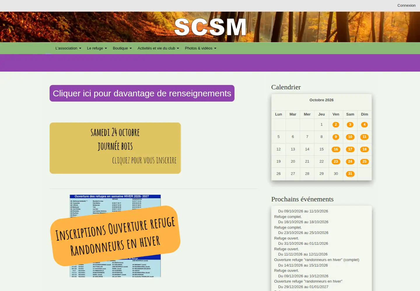
Task: Select highlighted calendar day 17
Action: tap(350, 149)
